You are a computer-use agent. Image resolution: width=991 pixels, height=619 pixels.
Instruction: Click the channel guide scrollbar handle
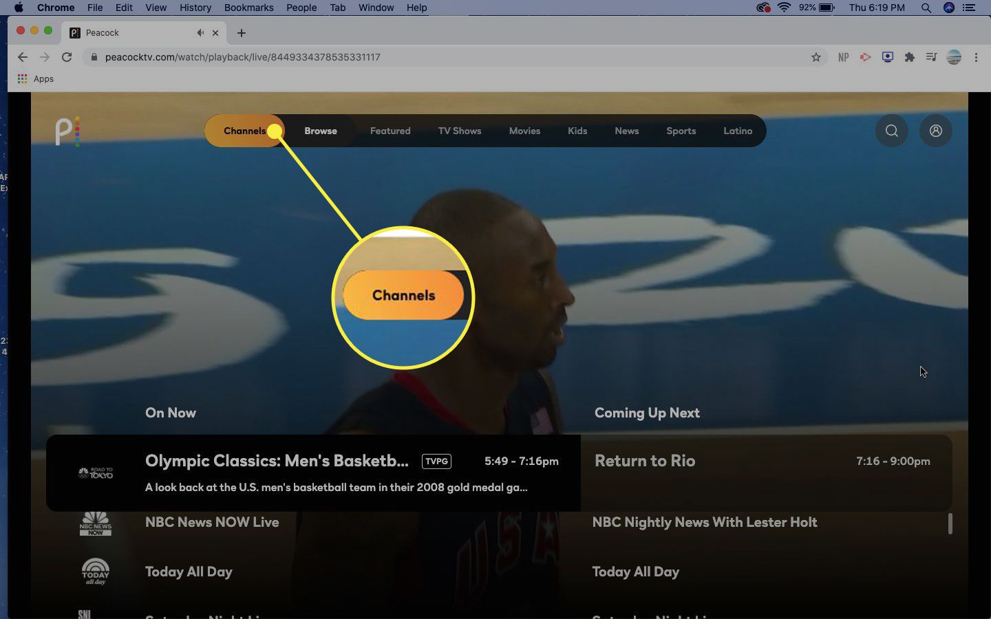coord(950,523)
